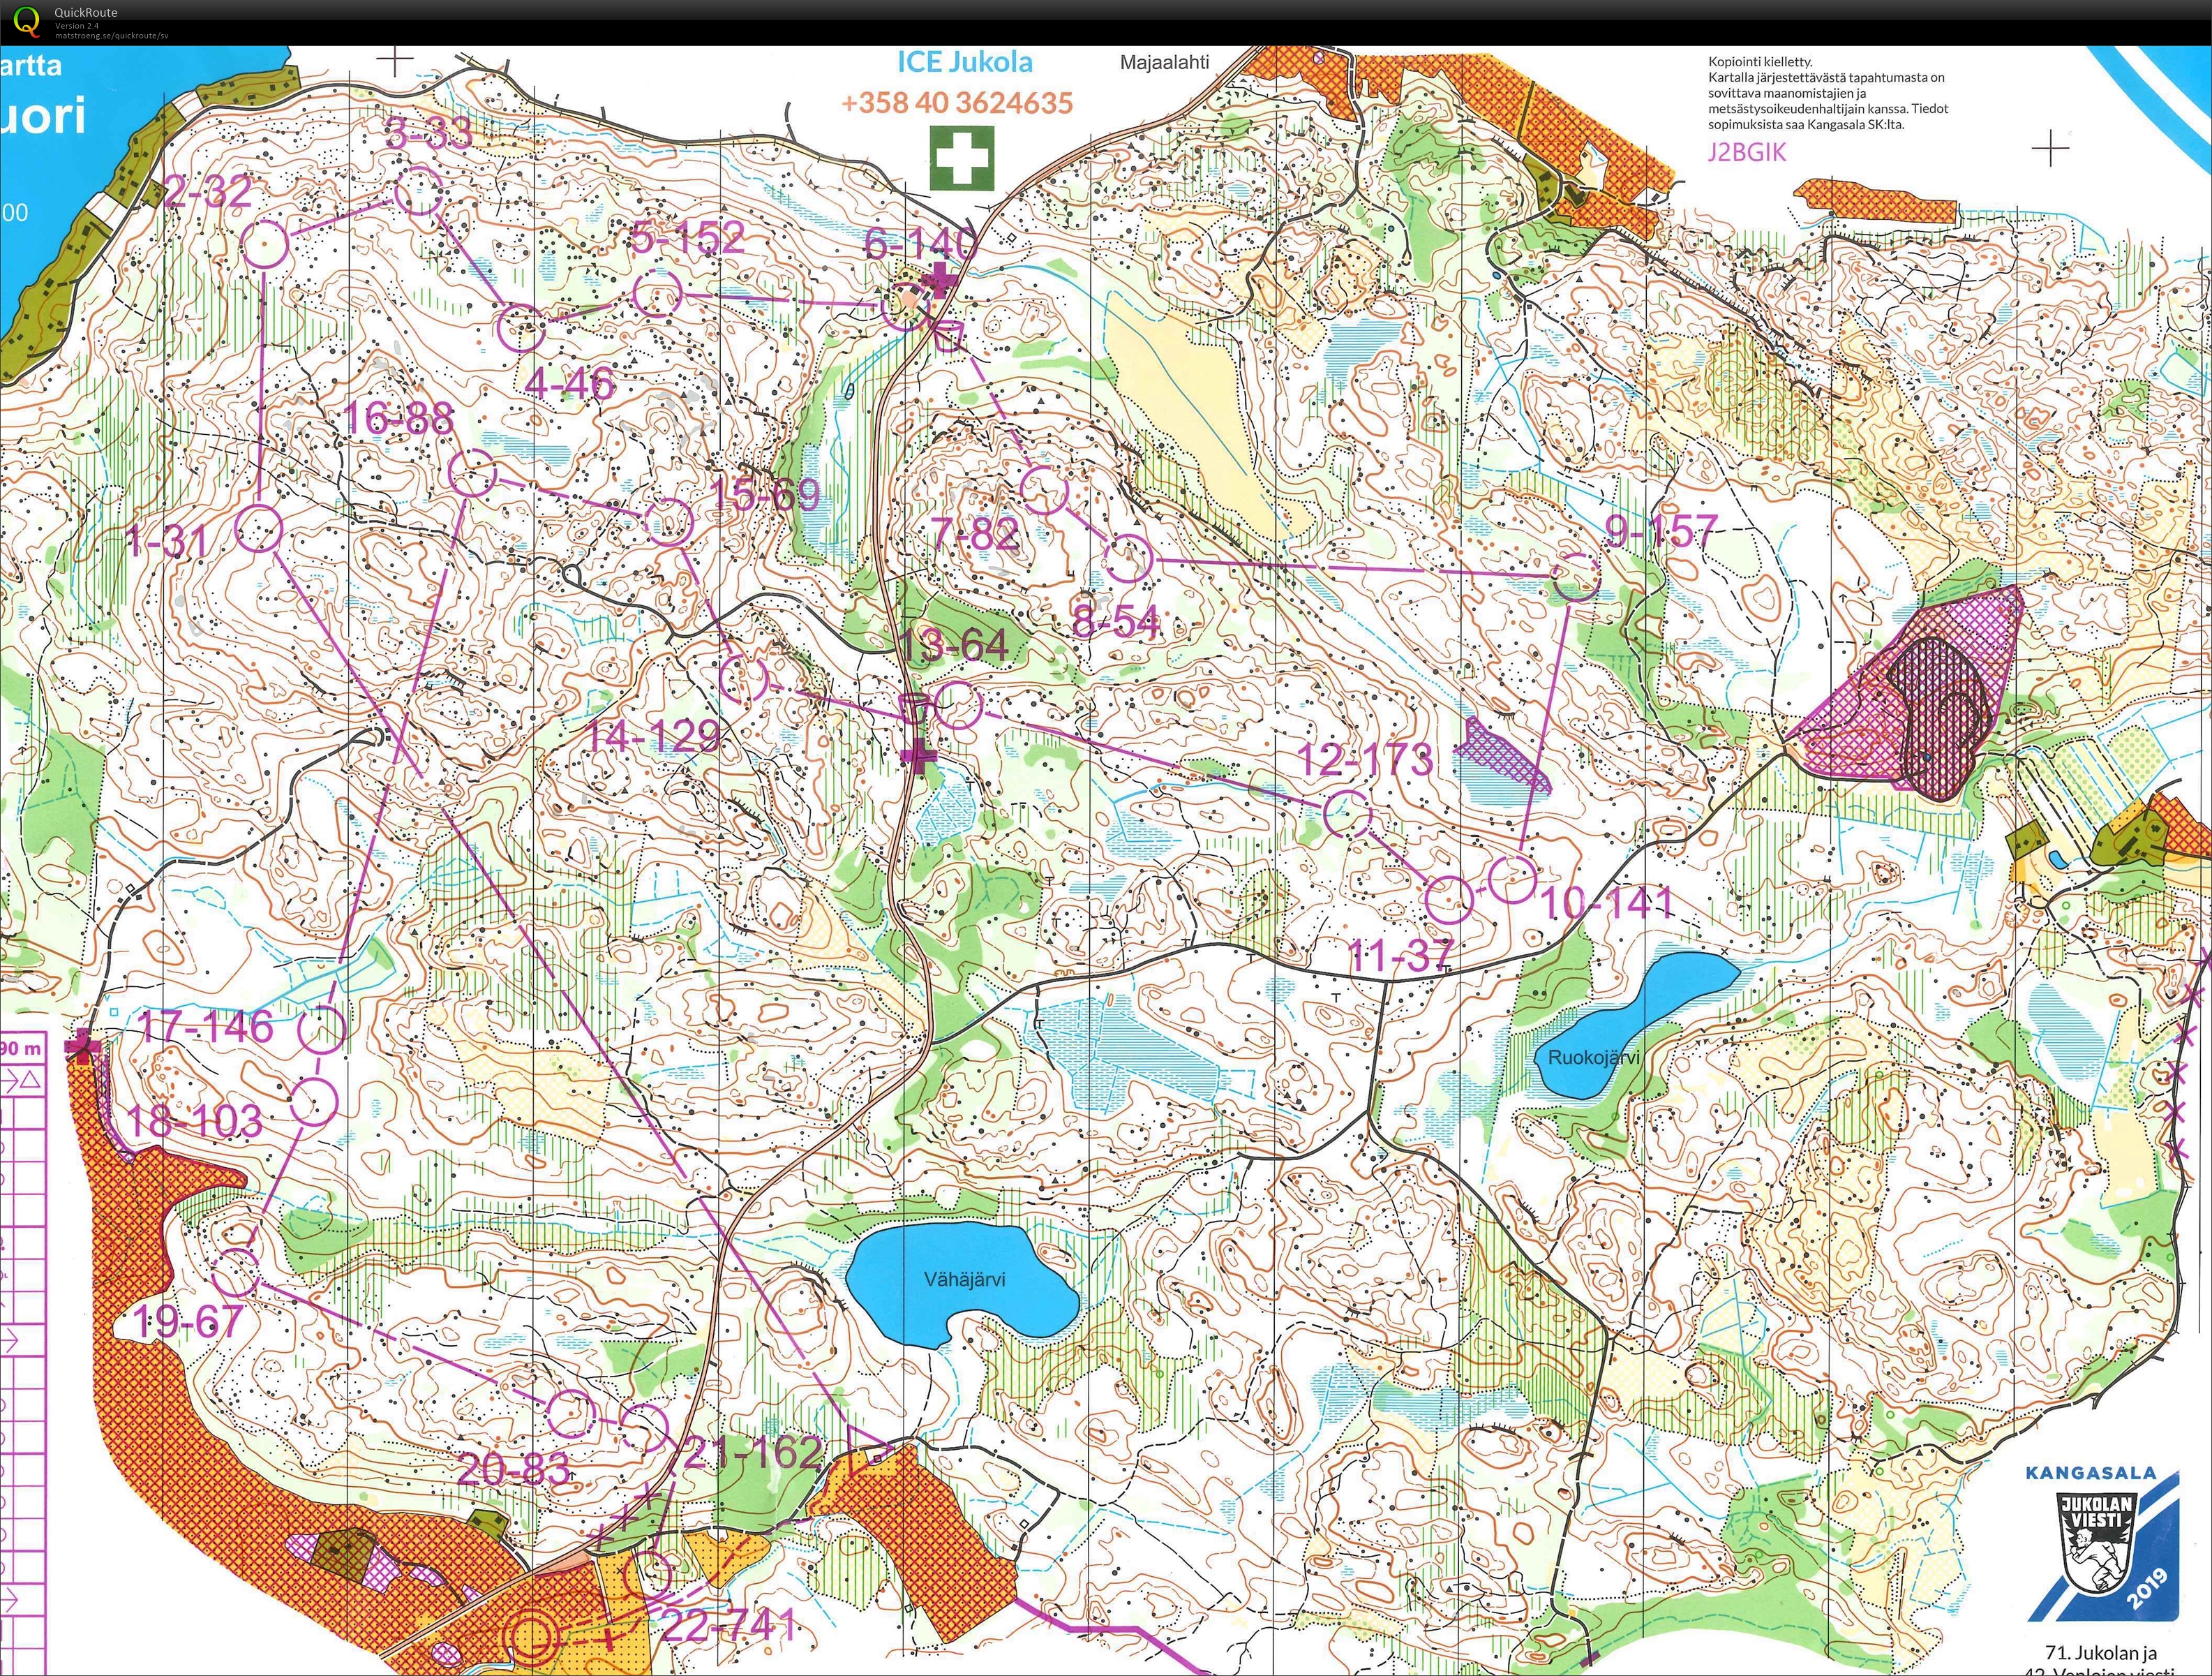Image resolution: width=2212 pixels, height=1676 pixels.
Task: Click the green first-aid cross symbol
Action: point(961,158)
